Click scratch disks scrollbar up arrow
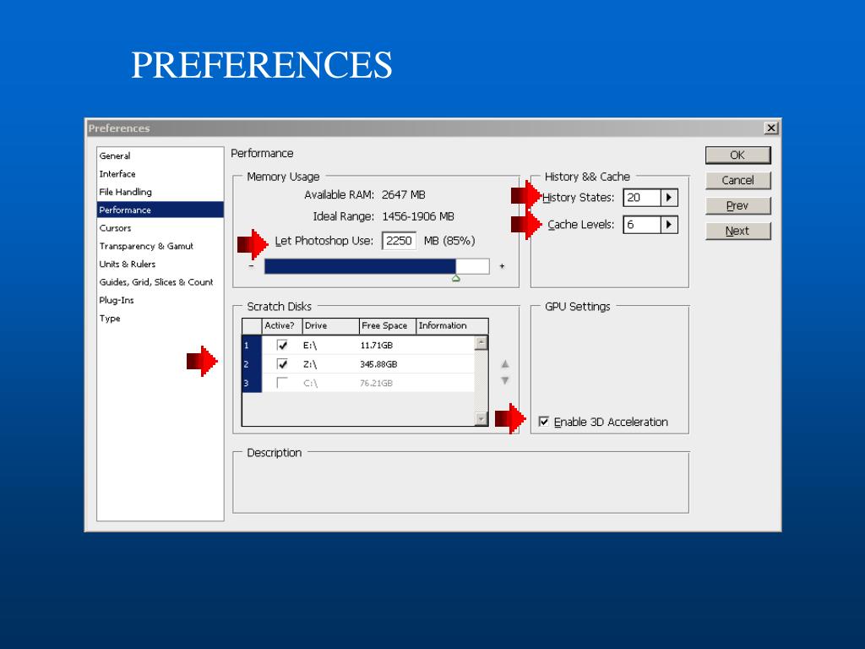The height and width of the screenshot is (649, 865). tap(481, 343)
